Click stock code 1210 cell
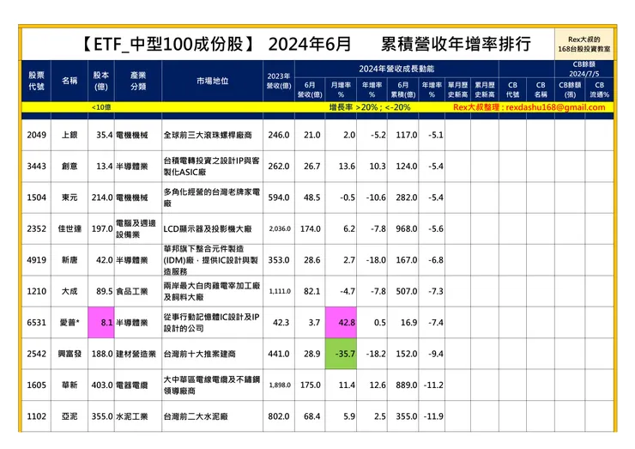 36,291
